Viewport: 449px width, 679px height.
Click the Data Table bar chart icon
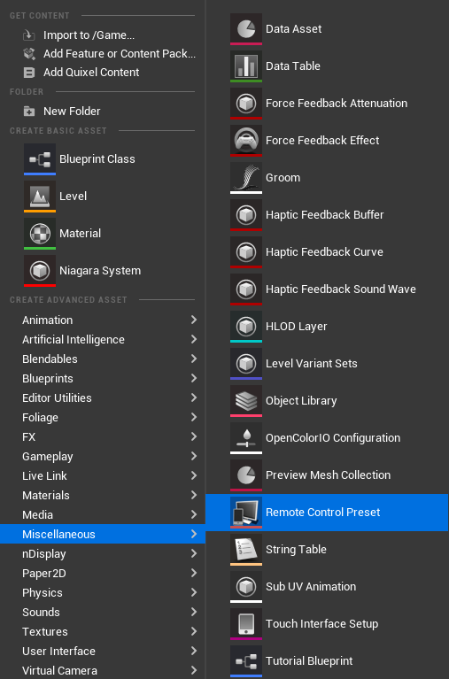[x=246, y=66]
